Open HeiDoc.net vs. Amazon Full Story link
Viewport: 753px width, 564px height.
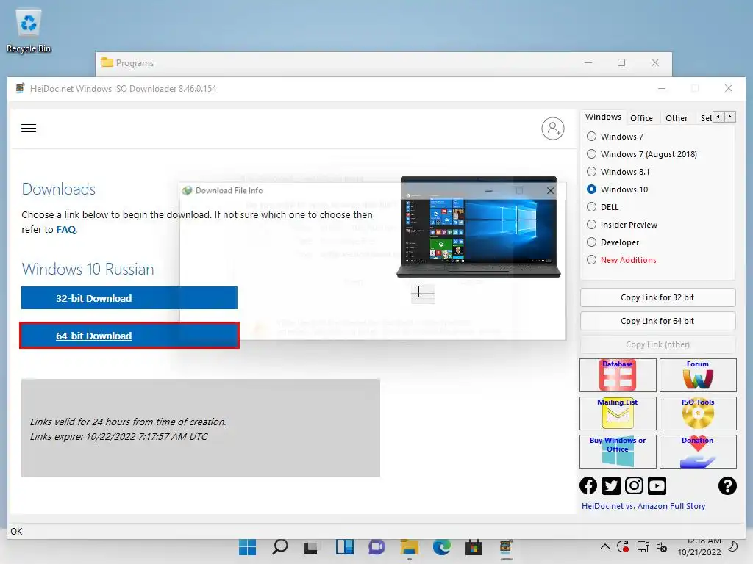pos(643,506)
